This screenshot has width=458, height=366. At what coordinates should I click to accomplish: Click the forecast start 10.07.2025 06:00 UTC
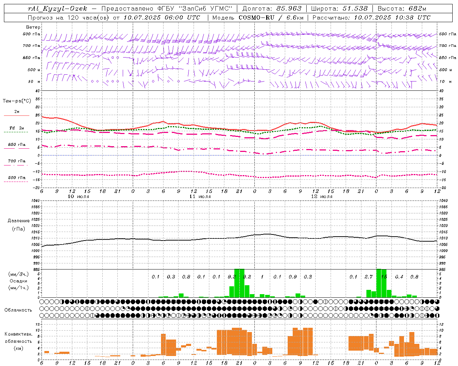point(162,18)
